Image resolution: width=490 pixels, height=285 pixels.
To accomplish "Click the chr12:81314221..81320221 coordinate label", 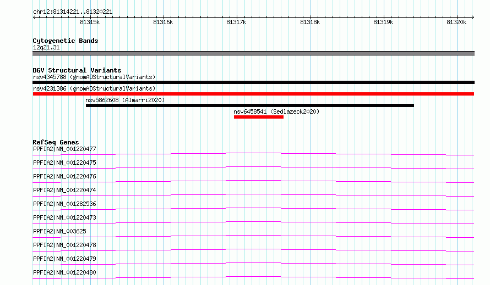I will (x=73, y=12).
